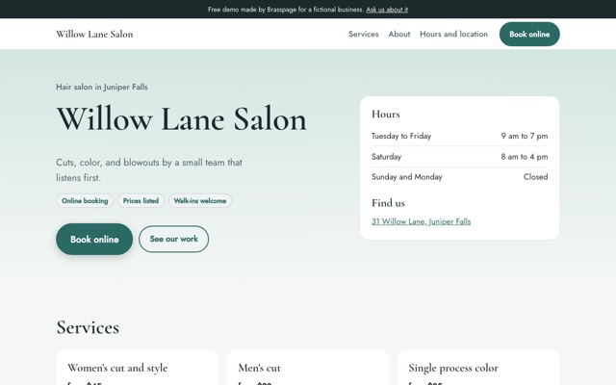Click the '9 am to 7 pm' value
The height and width of the screenshot is (385, 616).
[524, 136]
